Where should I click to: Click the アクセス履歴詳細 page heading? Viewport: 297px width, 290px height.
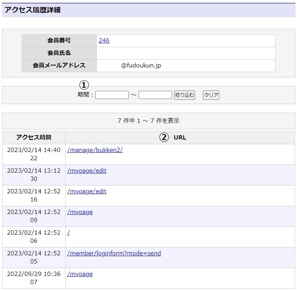32,10
